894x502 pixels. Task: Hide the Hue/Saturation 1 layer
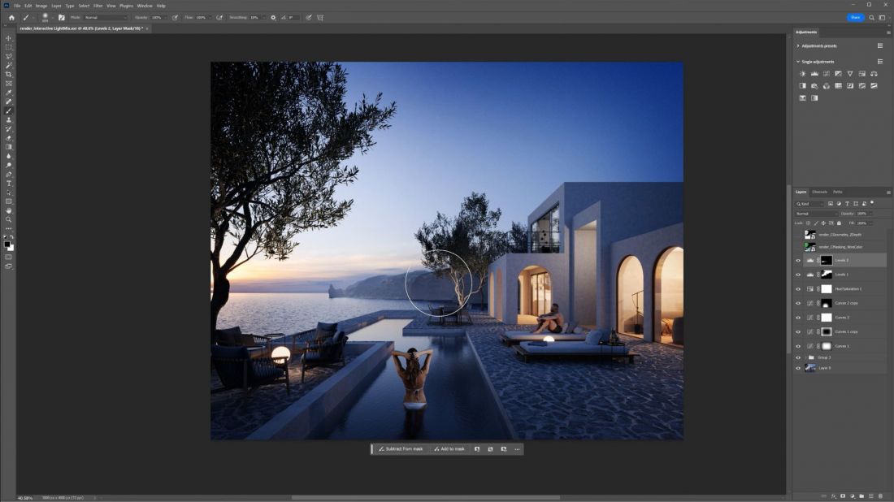click(x=798, y=289)
